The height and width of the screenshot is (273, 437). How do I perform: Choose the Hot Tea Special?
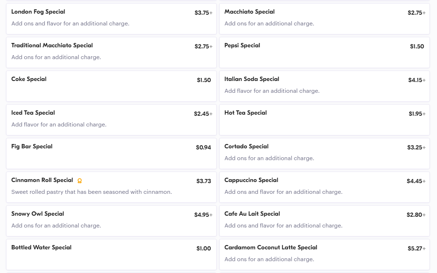pyautogui.click(x=324, y=120)
